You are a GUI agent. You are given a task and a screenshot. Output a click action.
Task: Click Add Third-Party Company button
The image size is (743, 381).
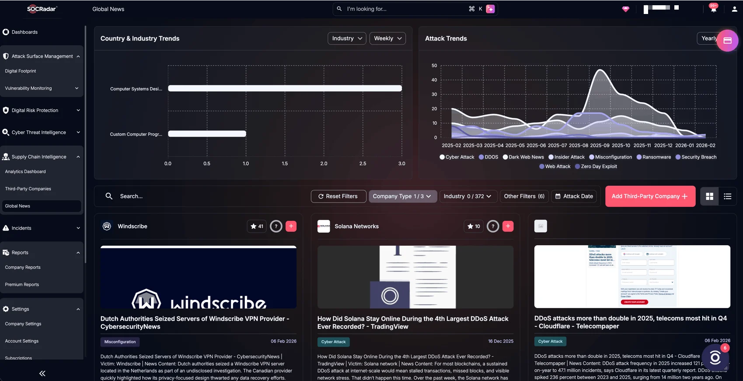(x=650, y=196)
